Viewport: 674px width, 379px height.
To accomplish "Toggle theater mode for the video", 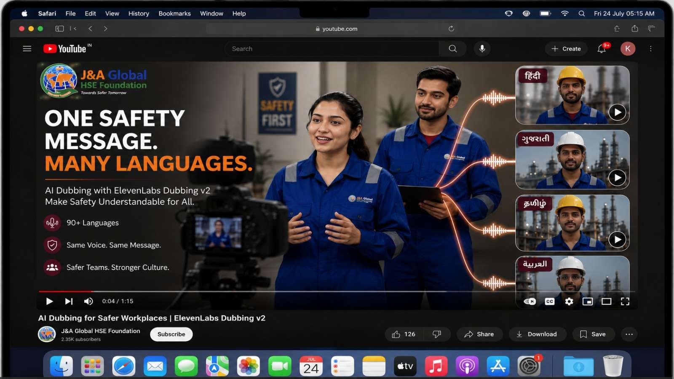I will point(607,302).
